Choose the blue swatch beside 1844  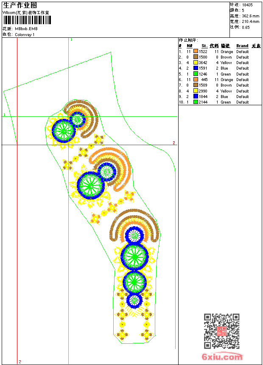[x=196, y=96]
